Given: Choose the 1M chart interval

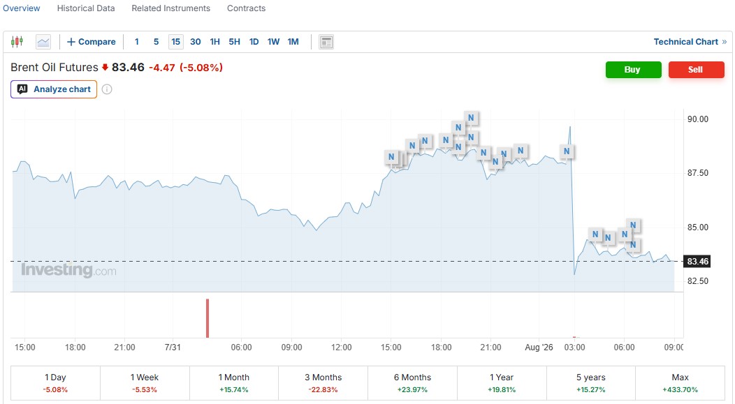Looking at the screenshot, I should point(293,42).
